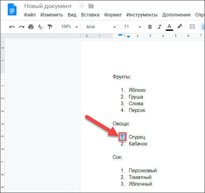
Task: Star the document with the star icon
Action: [81, 6]
